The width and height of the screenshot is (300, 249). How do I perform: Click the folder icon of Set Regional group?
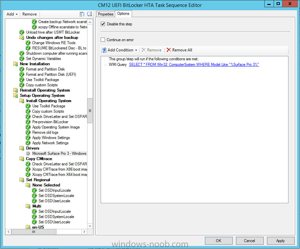(22, 180)
